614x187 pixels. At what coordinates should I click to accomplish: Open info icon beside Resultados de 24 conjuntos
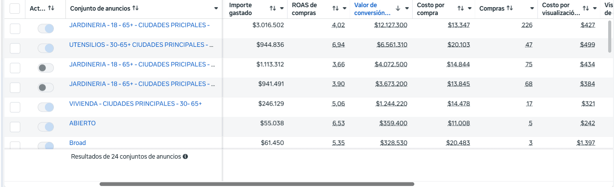[x=185, y=157]
